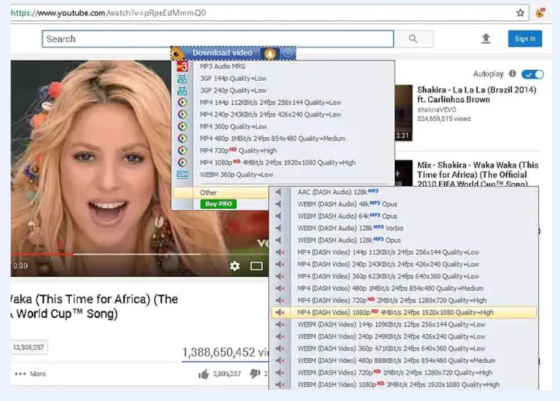Open Mix - Shakira - Waka Waka playlist
This screenshot has height=401, width=560.
pos(477,174)
